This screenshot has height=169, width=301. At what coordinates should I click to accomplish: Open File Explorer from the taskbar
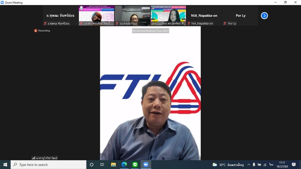tap(113, 165)
